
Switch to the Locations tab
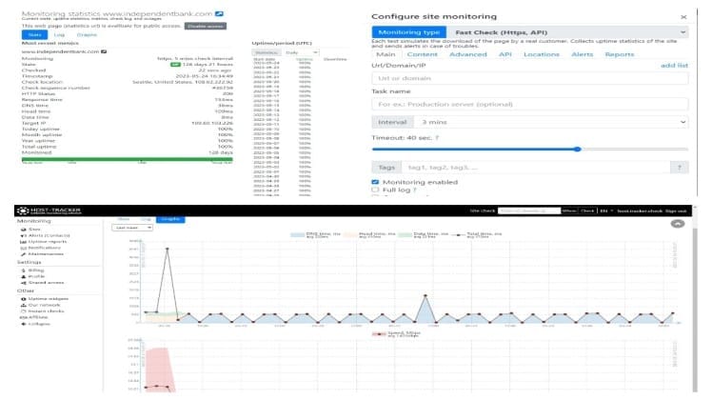pyautogui.click(x=542, y=54)
